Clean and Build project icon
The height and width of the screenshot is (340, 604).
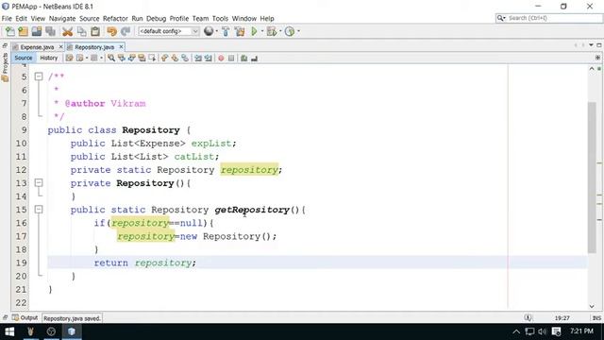tap(240, 31)
